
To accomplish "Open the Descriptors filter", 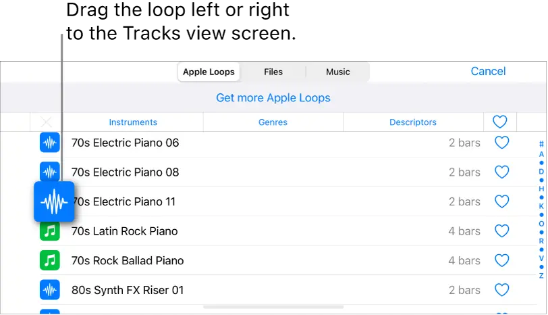I will (x=413, y=122).
